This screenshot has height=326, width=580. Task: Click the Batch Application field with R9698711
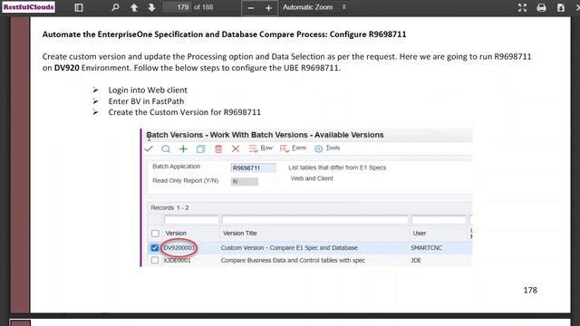pos(253,168)
